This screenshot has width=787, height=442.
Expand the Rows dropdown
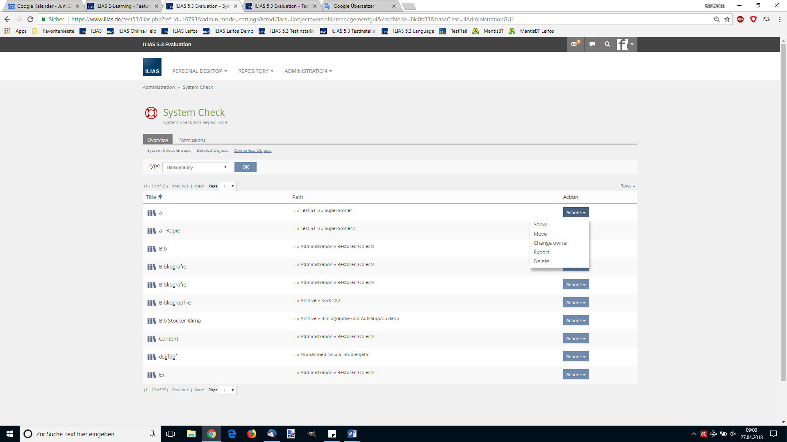[628, 186]
